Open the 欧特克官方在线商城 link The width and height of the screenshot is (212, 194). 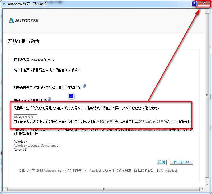(152, 121)
